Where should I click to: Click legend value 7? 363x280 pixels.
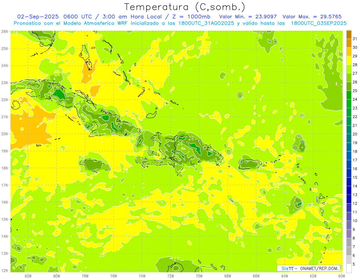click(x=354, y=247)
